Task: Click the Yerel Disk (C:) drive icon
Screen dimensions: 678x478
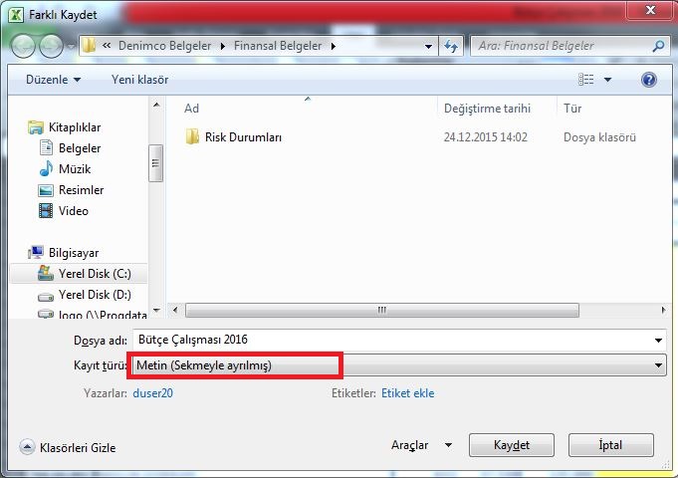Action: [x=46, y=274]
